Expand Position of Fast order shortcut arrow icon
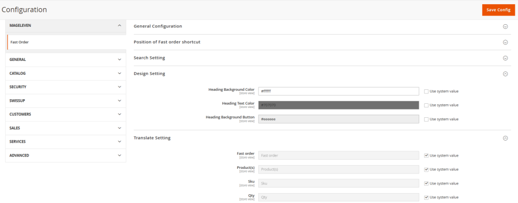The width and height of the screenshot is (518, 203). pyautogui.click(x=505, y=42)
